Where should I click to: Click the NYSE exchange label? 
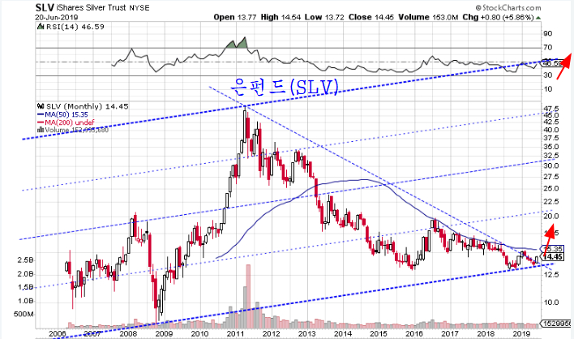point(139,7)
